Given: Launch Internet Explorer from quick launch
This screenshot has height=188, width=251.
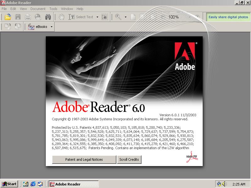Looking at the screenshot, I should coord(33,184).
